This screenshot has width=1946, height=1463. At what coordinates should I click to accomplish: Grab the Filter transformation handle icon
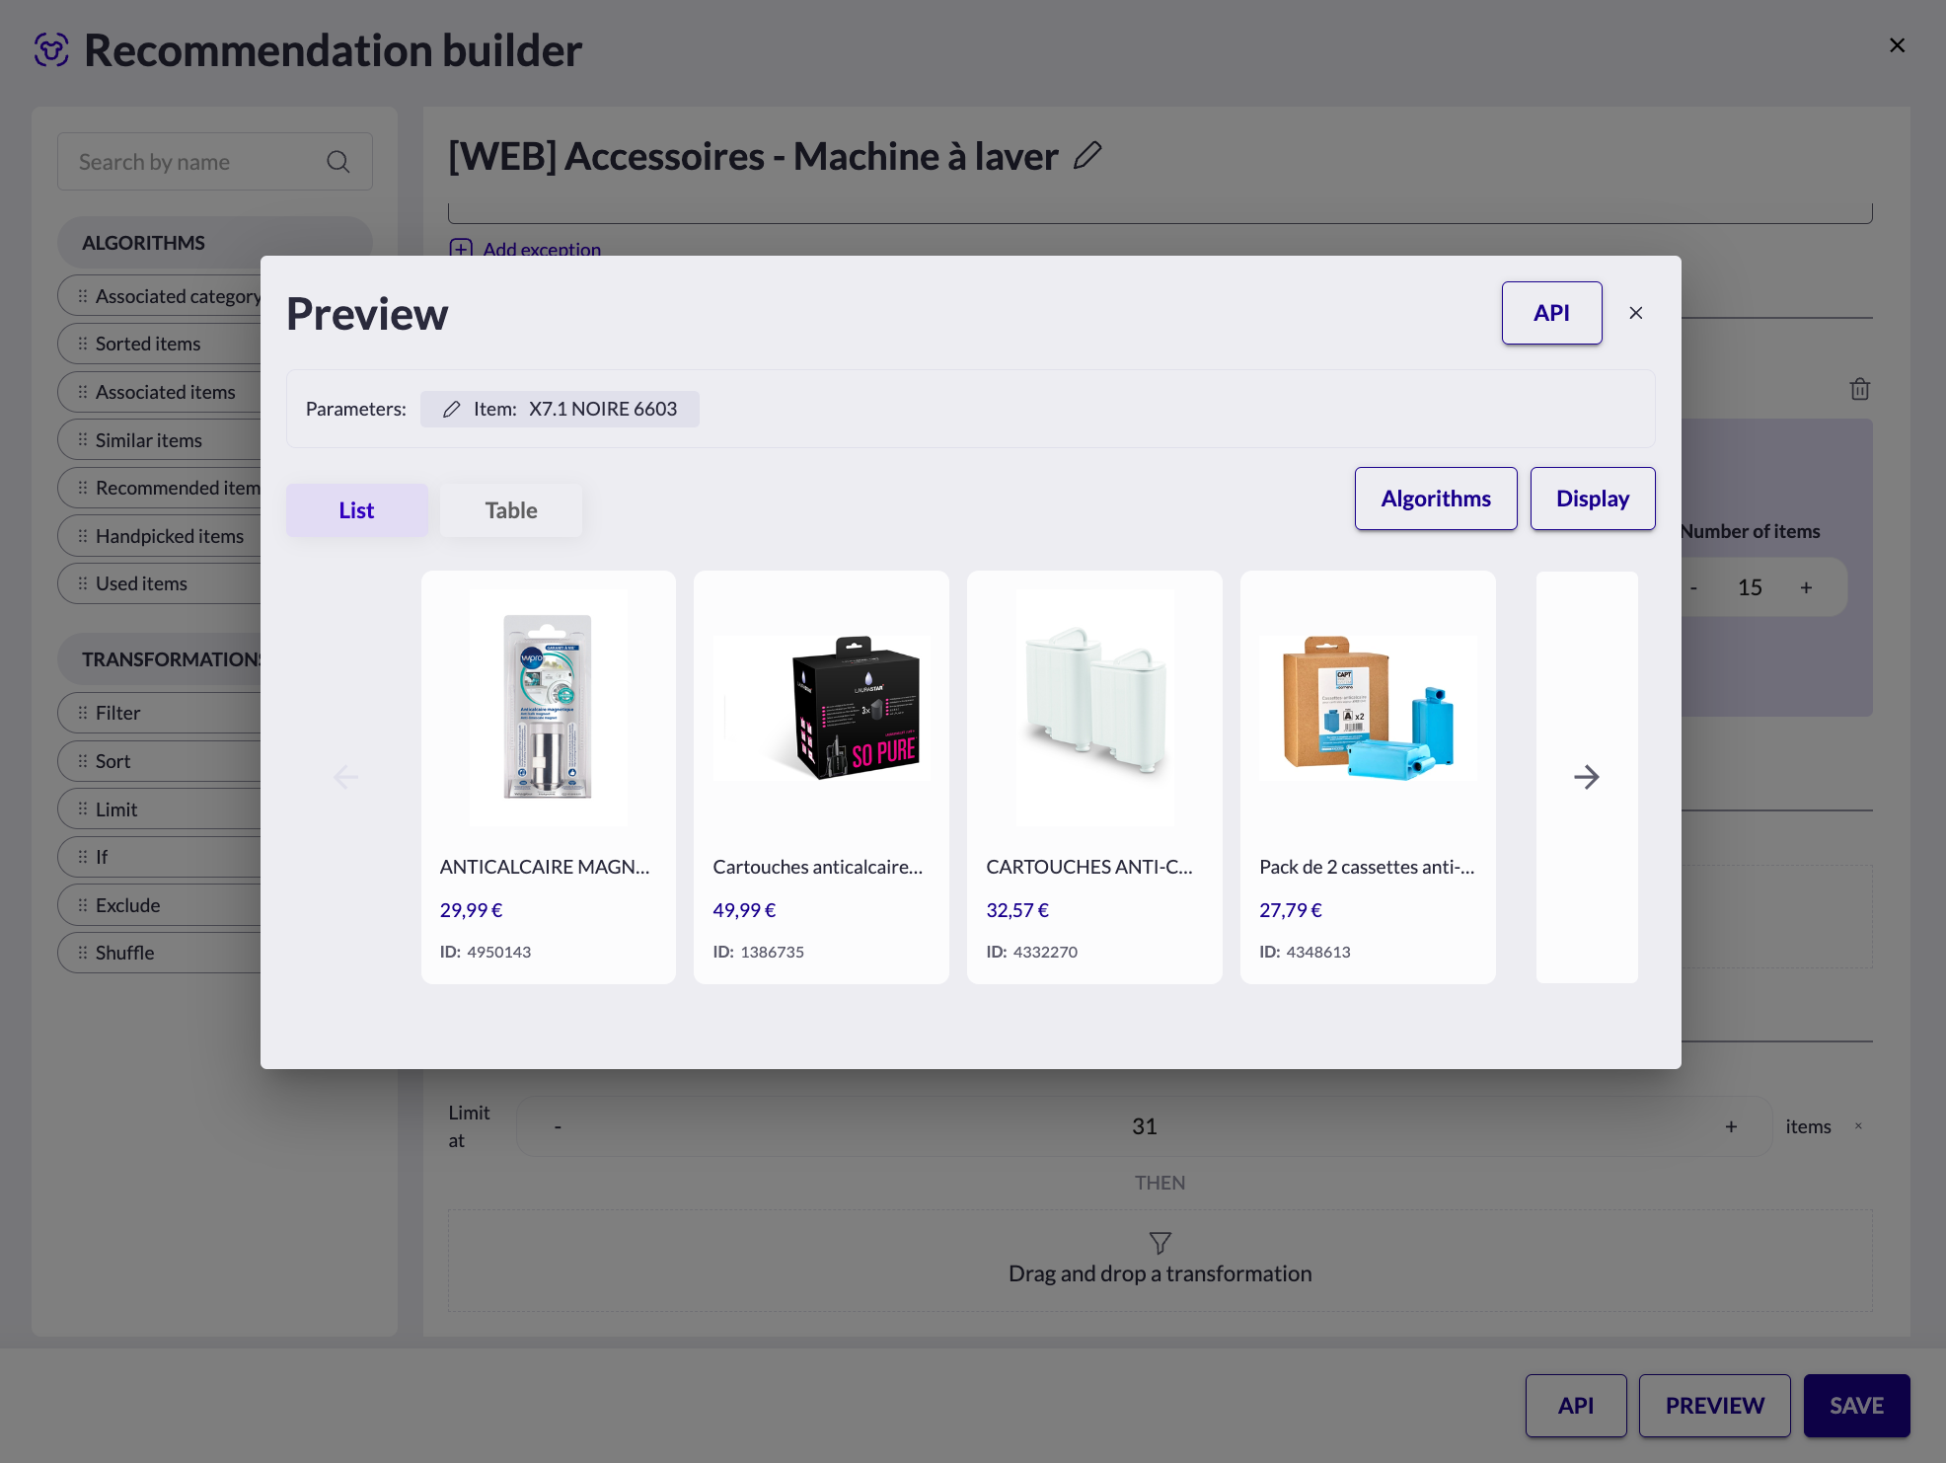83,713
